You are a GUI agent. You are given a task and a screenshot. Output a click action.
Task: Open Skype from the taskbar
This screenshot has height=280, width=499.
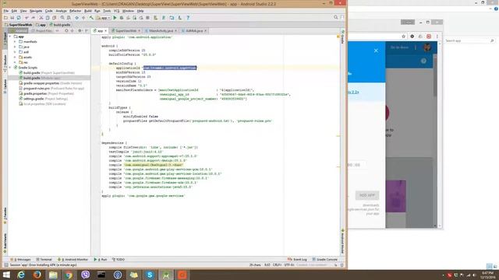(150, 275)
